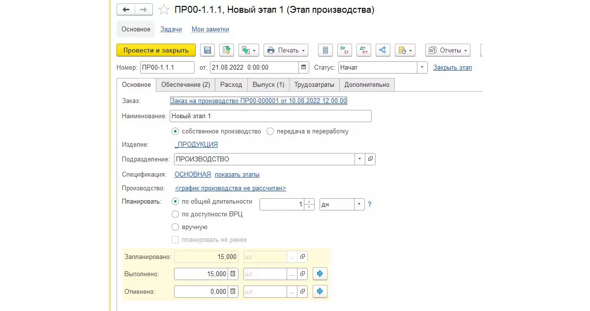Open the create-based-on dropdown button
The width and height of the screenshot is (590, 311).
coord(248,50)
